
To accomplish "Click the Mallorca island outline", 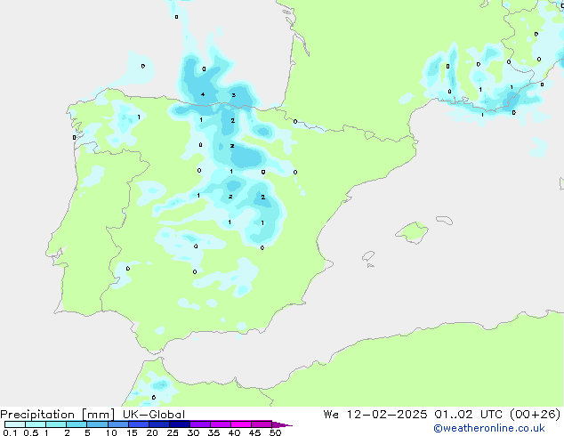I will 412,232.
